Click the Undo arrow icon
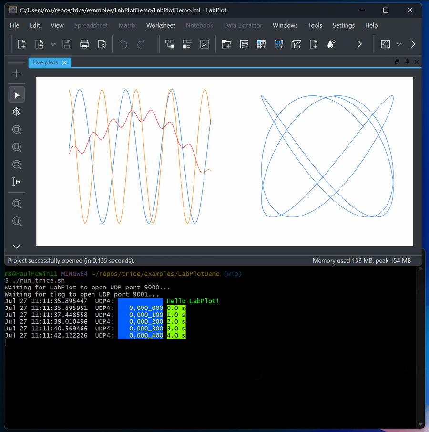The height and width of the screenshot is (432, 429). click(x=123, y=44)
